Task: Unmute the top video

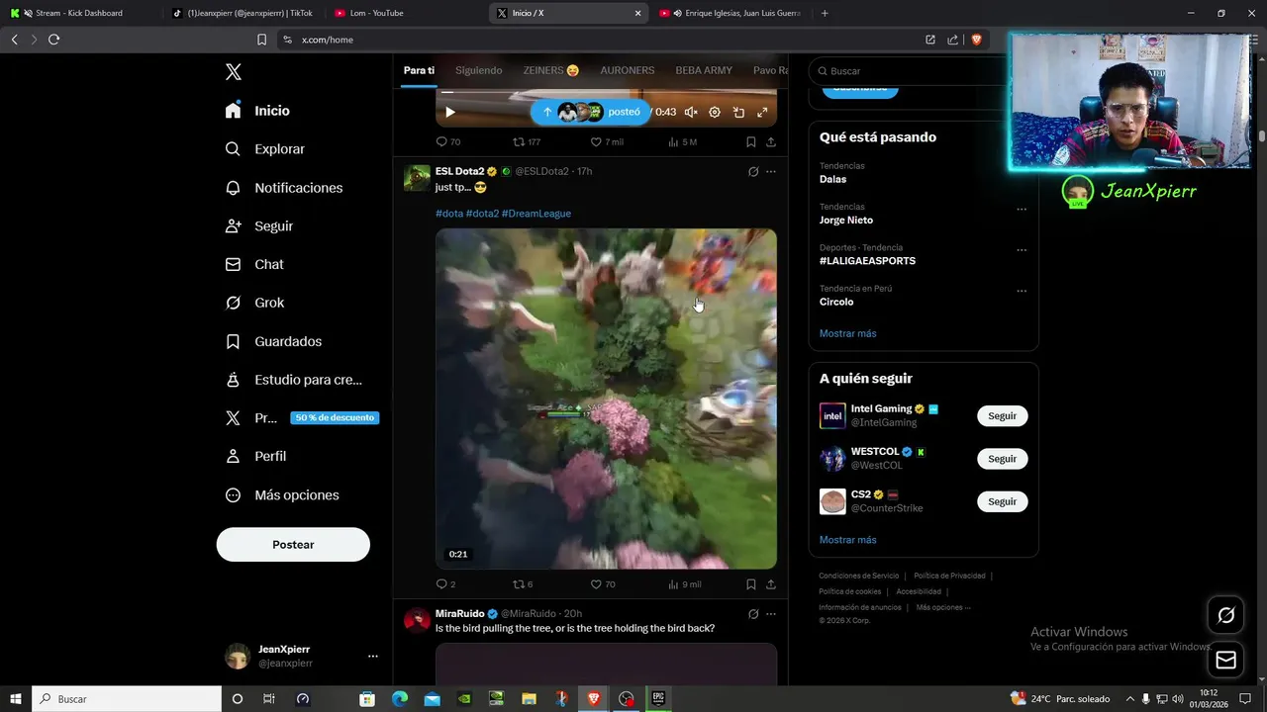Action: [x=691, y=113]
